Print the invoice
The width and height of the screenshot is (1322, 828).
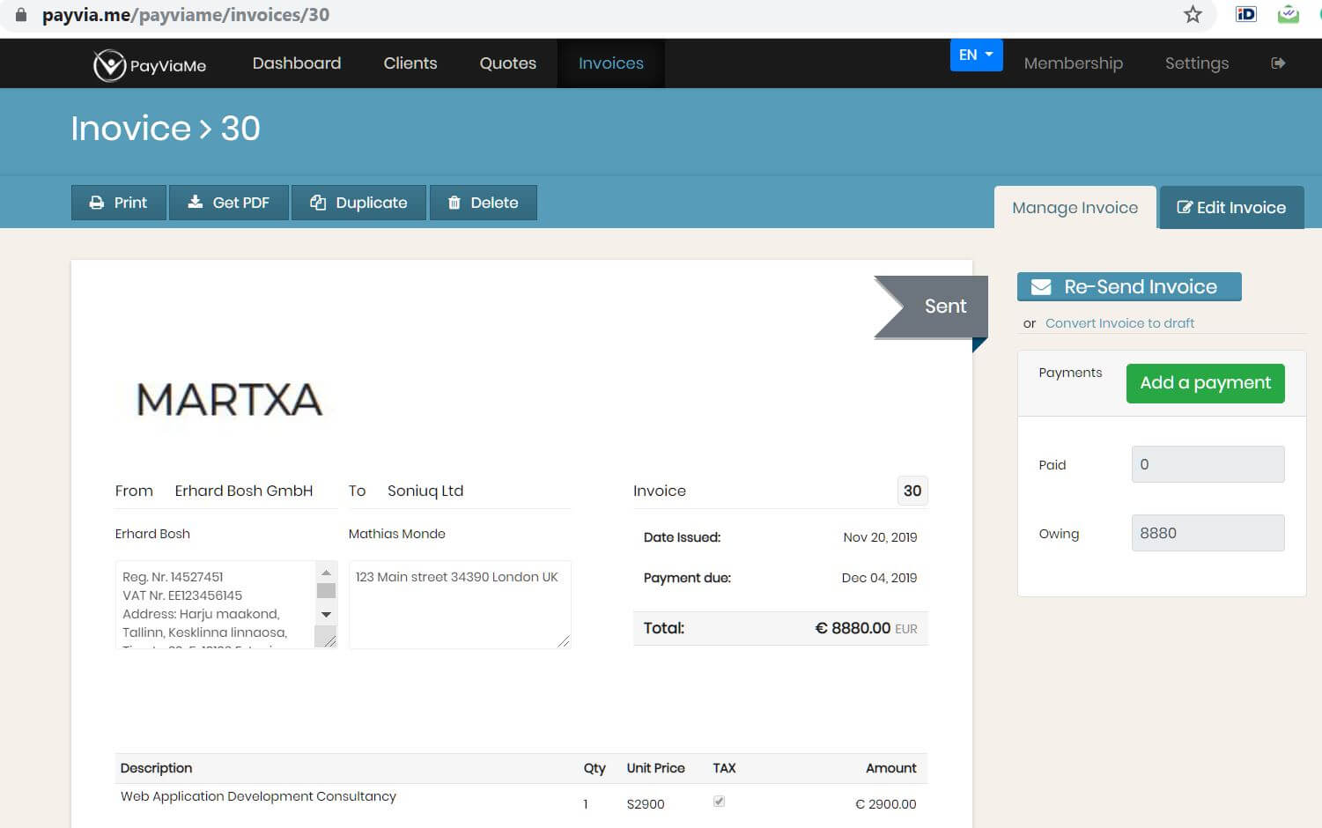pos(119,203)
